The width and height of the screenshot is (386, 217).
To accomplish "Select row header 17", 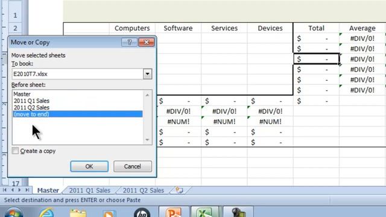I will (15, 183).
